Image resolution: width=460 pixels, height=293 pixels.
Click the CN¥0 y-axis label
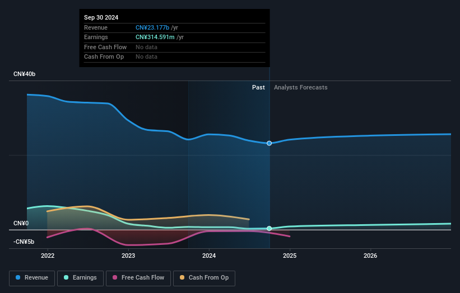(x=21, y=223)
